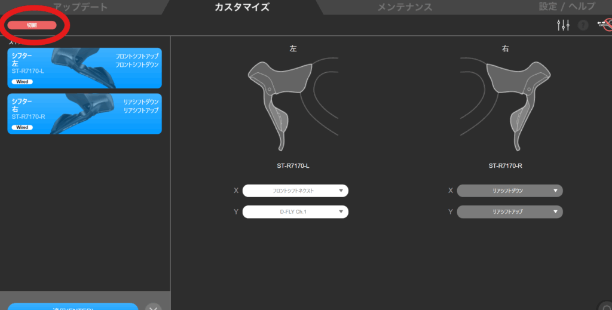The height and width of the screenshot is (310, 612).
Task: Click the Wired badge on ST-R7170-L card
Action: [22, 81]
